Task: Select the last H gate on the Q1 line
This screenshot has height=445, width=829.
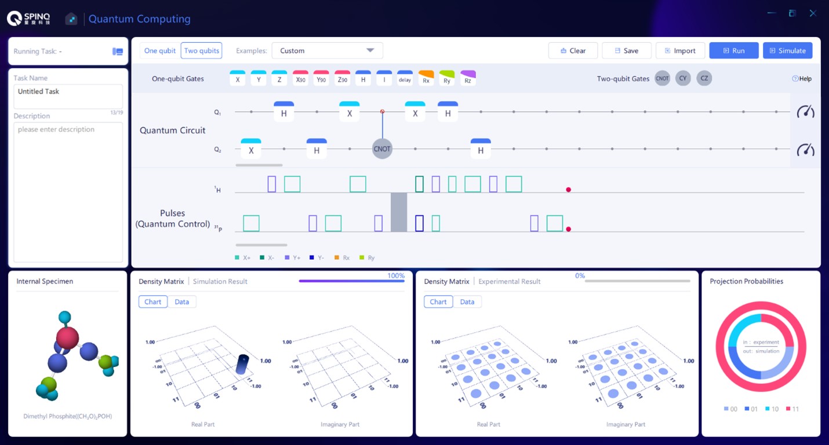Action: [448, 112]
